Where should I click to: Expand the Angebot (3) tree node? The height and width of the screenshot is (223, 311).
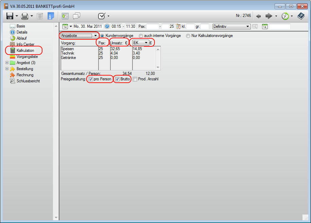pyautogui.click(x=7, y=63)
